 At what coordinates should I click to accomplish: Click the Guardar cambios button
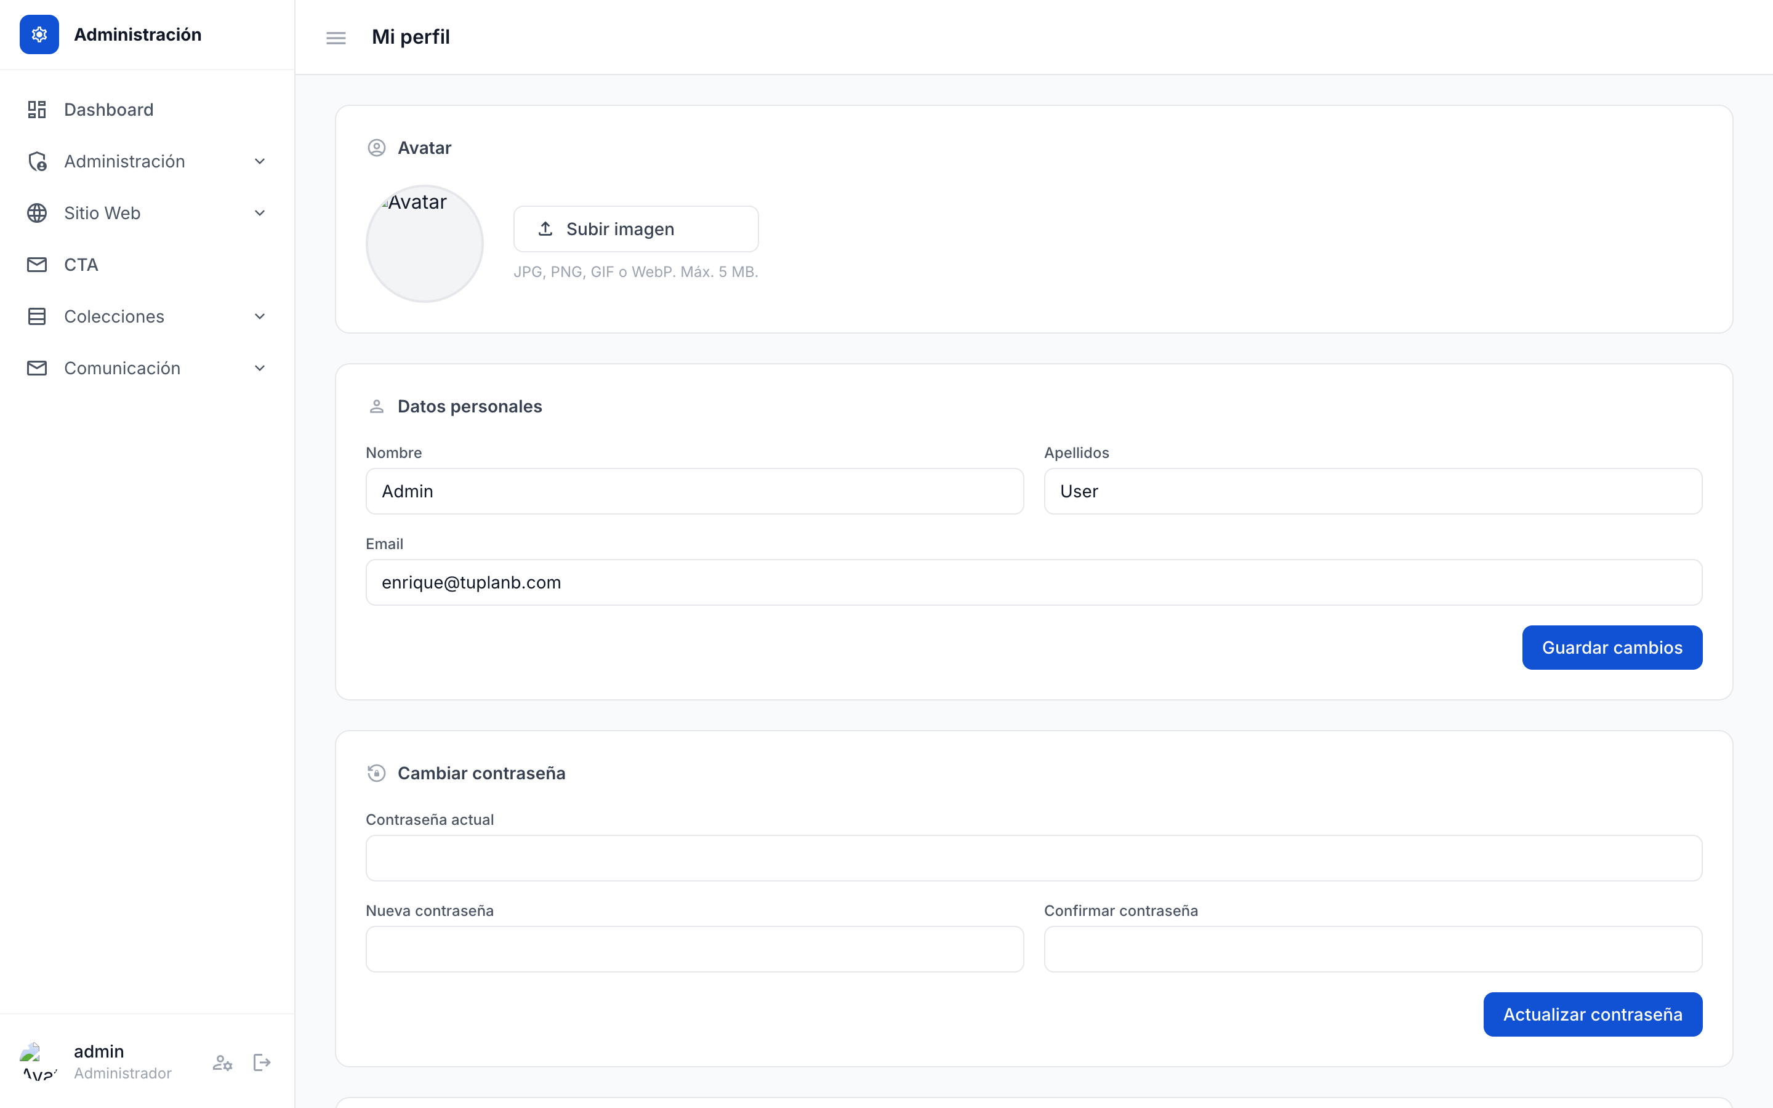[x=1612, y=648]
